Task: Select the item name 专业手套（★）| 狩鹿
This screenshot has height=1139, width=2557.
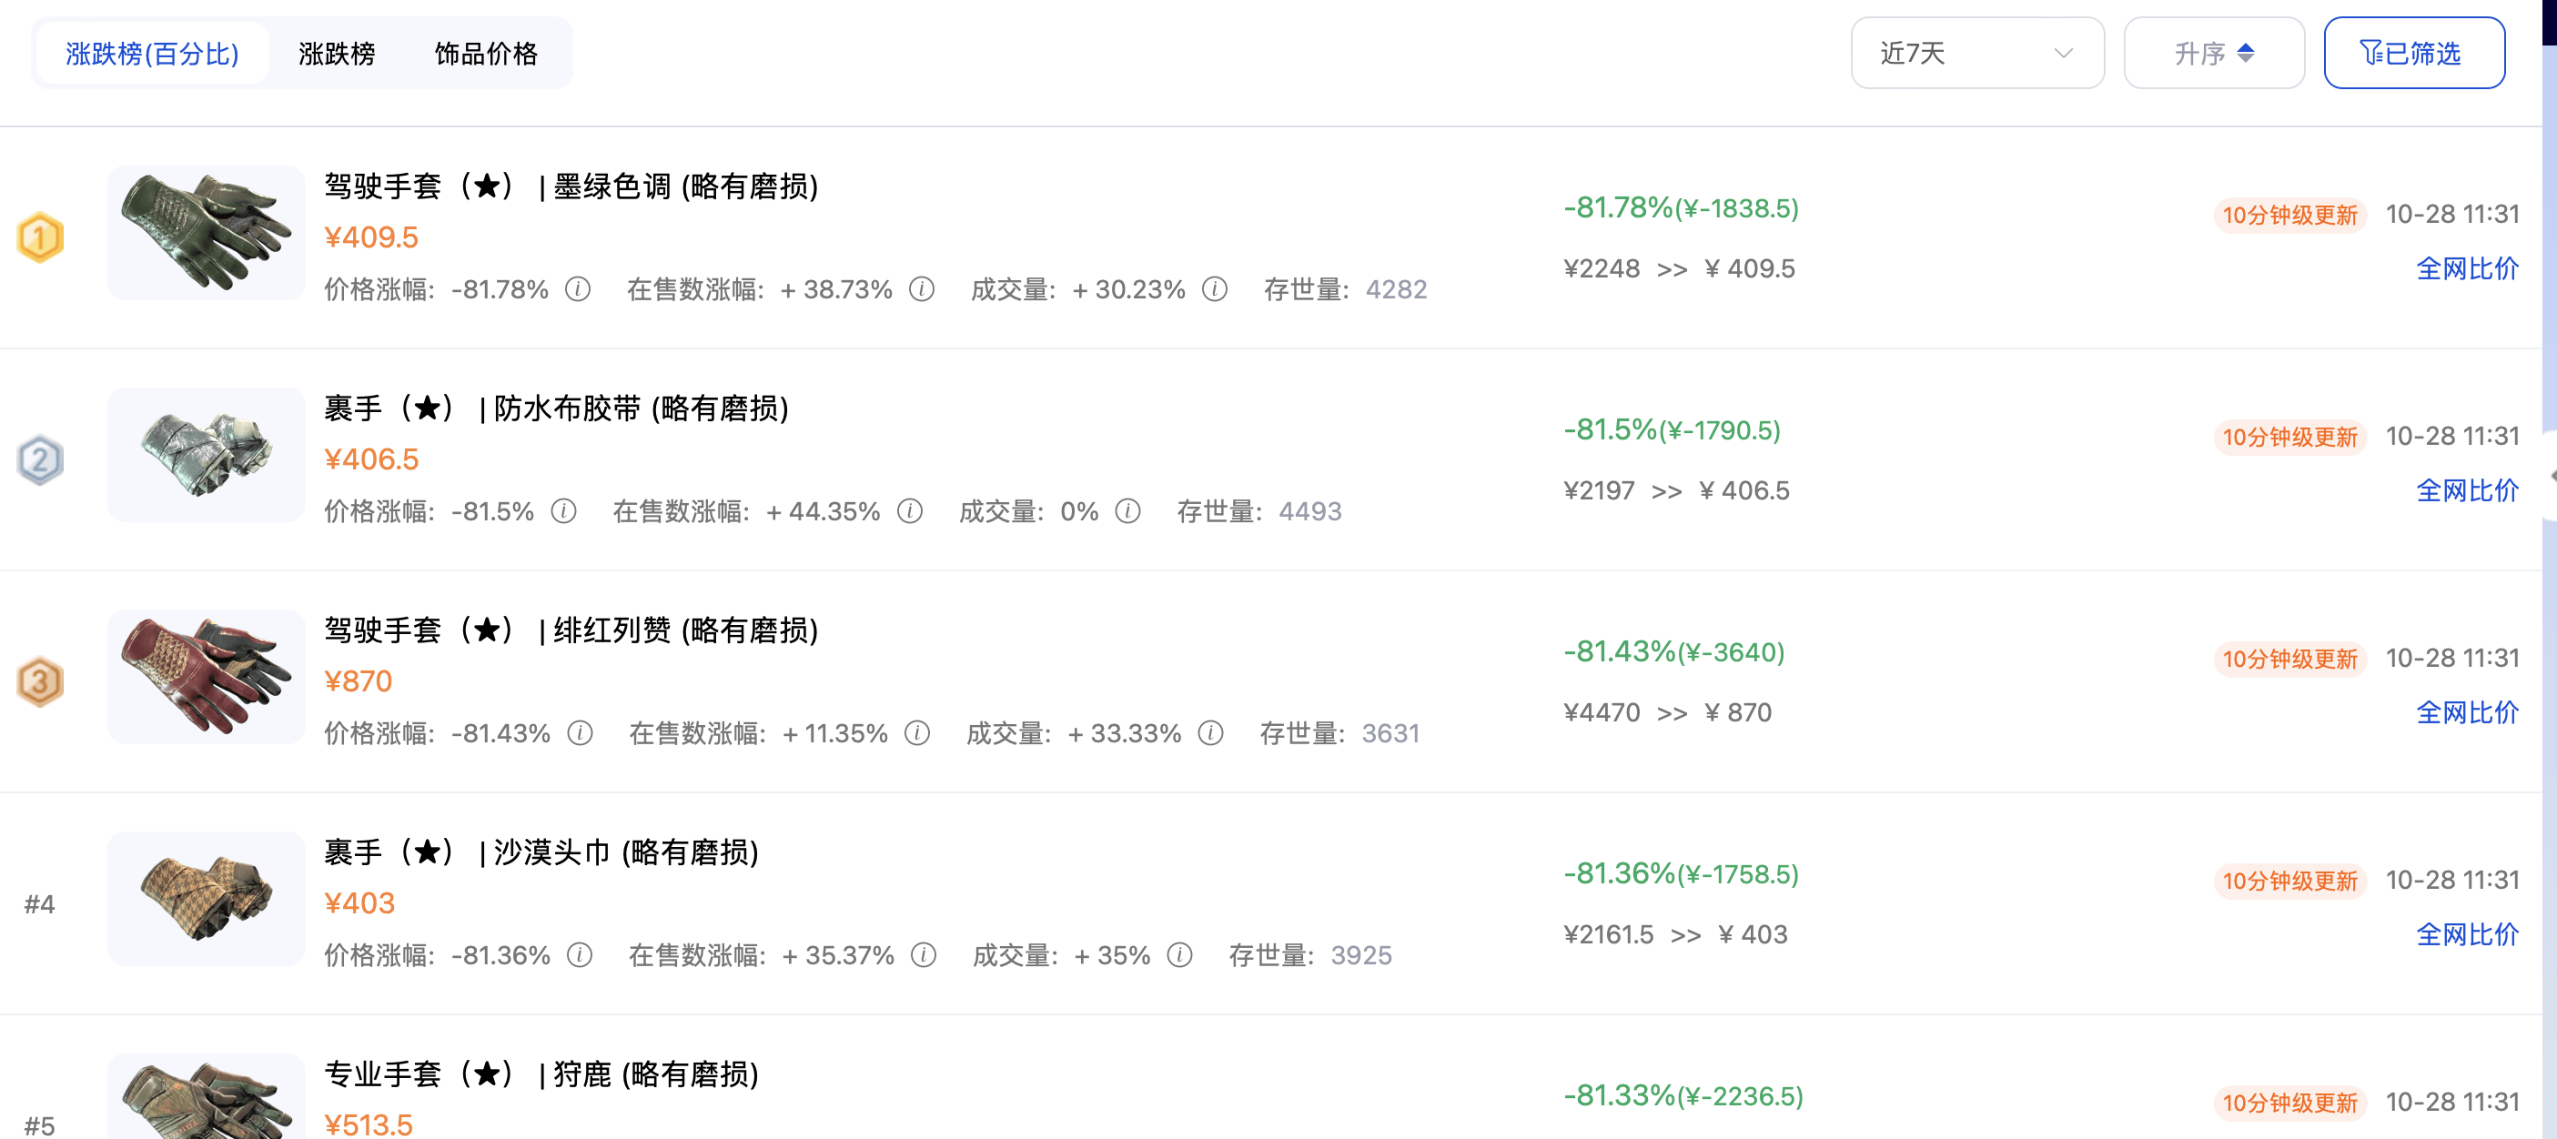Action: click(x=541, y=1073)
